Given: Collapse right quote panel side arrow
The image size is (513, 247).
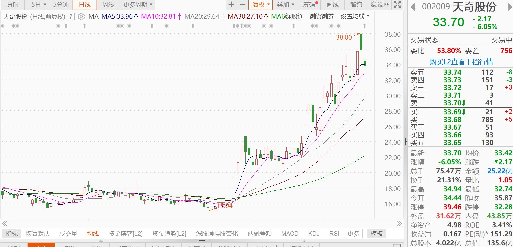Looking at the screenshot, I should click(x=405, y=141).
